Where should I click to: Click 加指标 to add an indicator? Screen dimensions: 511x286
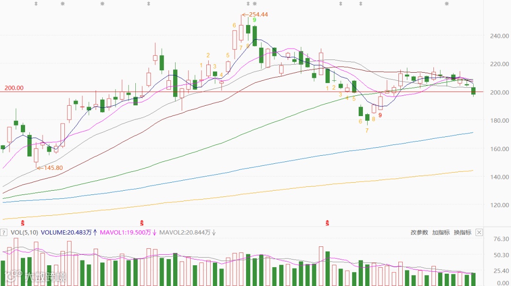pyautogui.click(x=441, y=232)
